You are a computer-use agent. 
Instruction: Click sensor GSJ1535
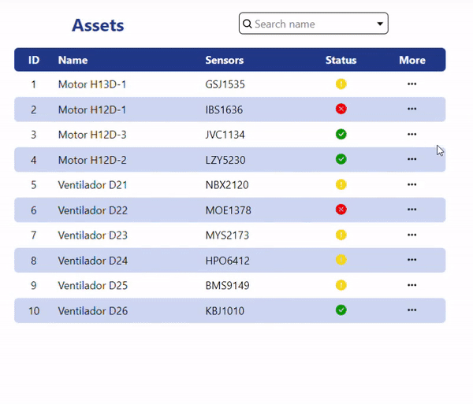[225, 84]
